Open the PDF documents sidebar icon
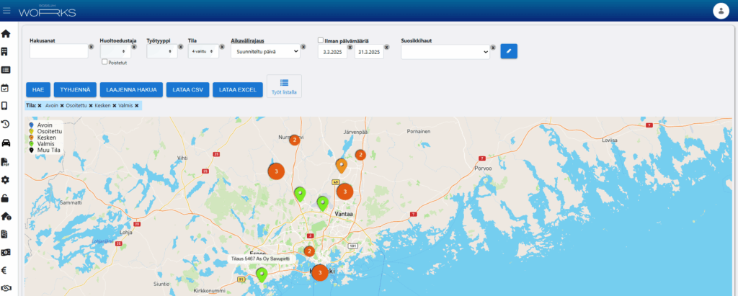The width and height of the screenshot is (738, 296). tap(5, 161)
